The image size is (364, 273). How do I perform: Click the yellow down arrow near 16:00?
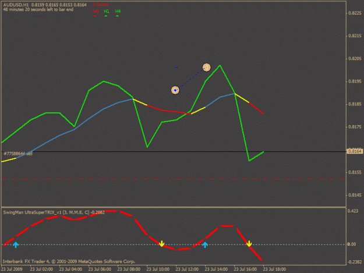pos(249,243)
